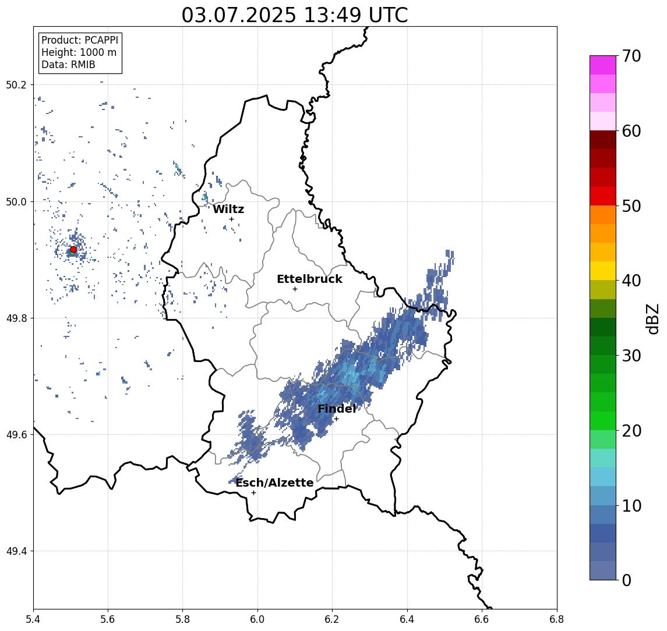Click the Findel station label

coord(337,409)
